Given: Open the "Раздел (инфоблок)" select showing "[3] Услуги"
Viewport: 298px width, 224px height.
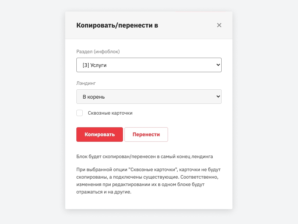Looking at the screenshot, I should [149, 65].
